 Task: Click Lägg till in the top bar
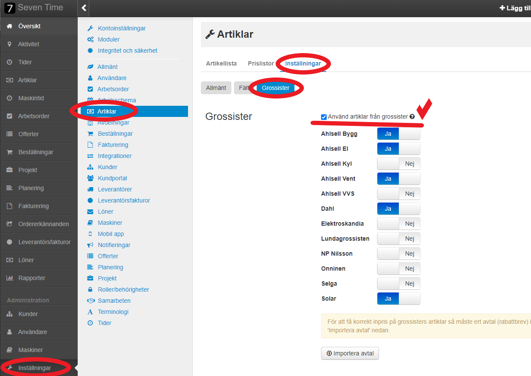pos(515,8)
